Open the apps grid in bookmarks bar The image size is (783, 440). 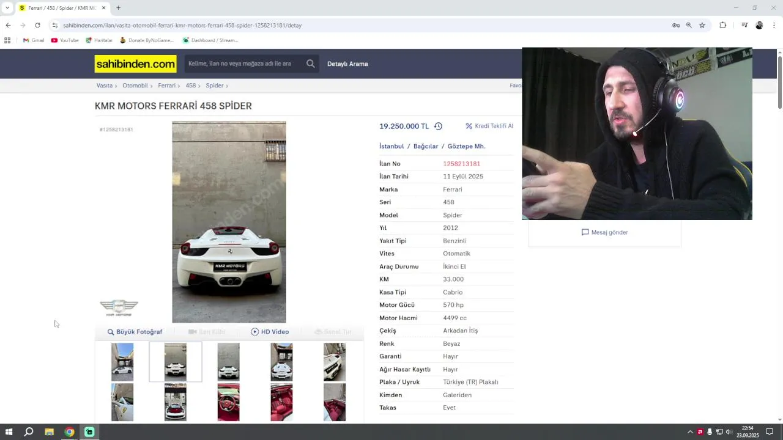point(7,40)
